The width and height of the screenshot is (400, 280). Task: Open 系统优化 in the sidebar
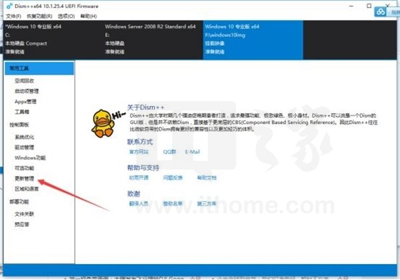pyautogui.click(x=24, y=137)
